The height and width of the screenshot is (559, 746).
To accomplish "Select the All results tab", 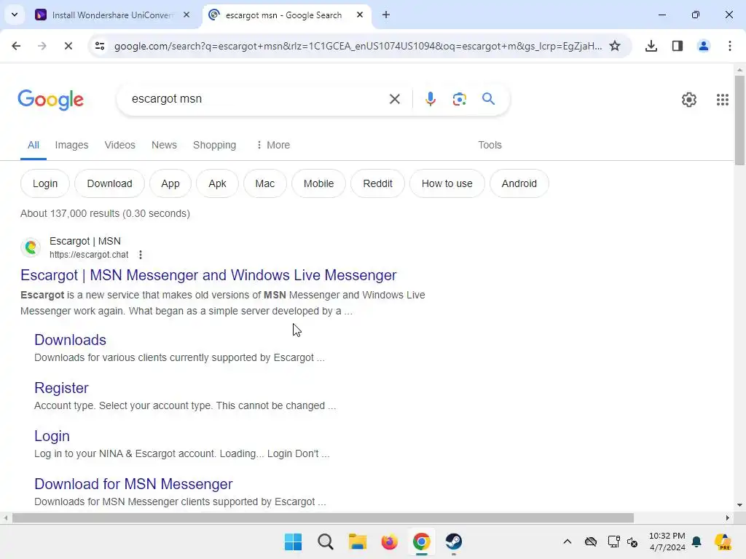I will point(34,145).
